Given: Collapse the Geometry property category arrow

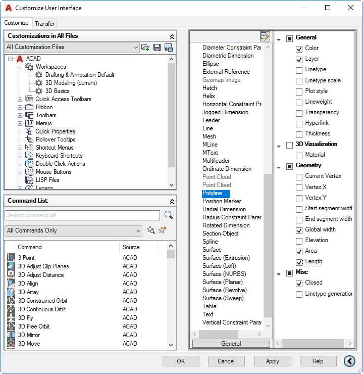Looking at the screenshot, I should point(279,168).
